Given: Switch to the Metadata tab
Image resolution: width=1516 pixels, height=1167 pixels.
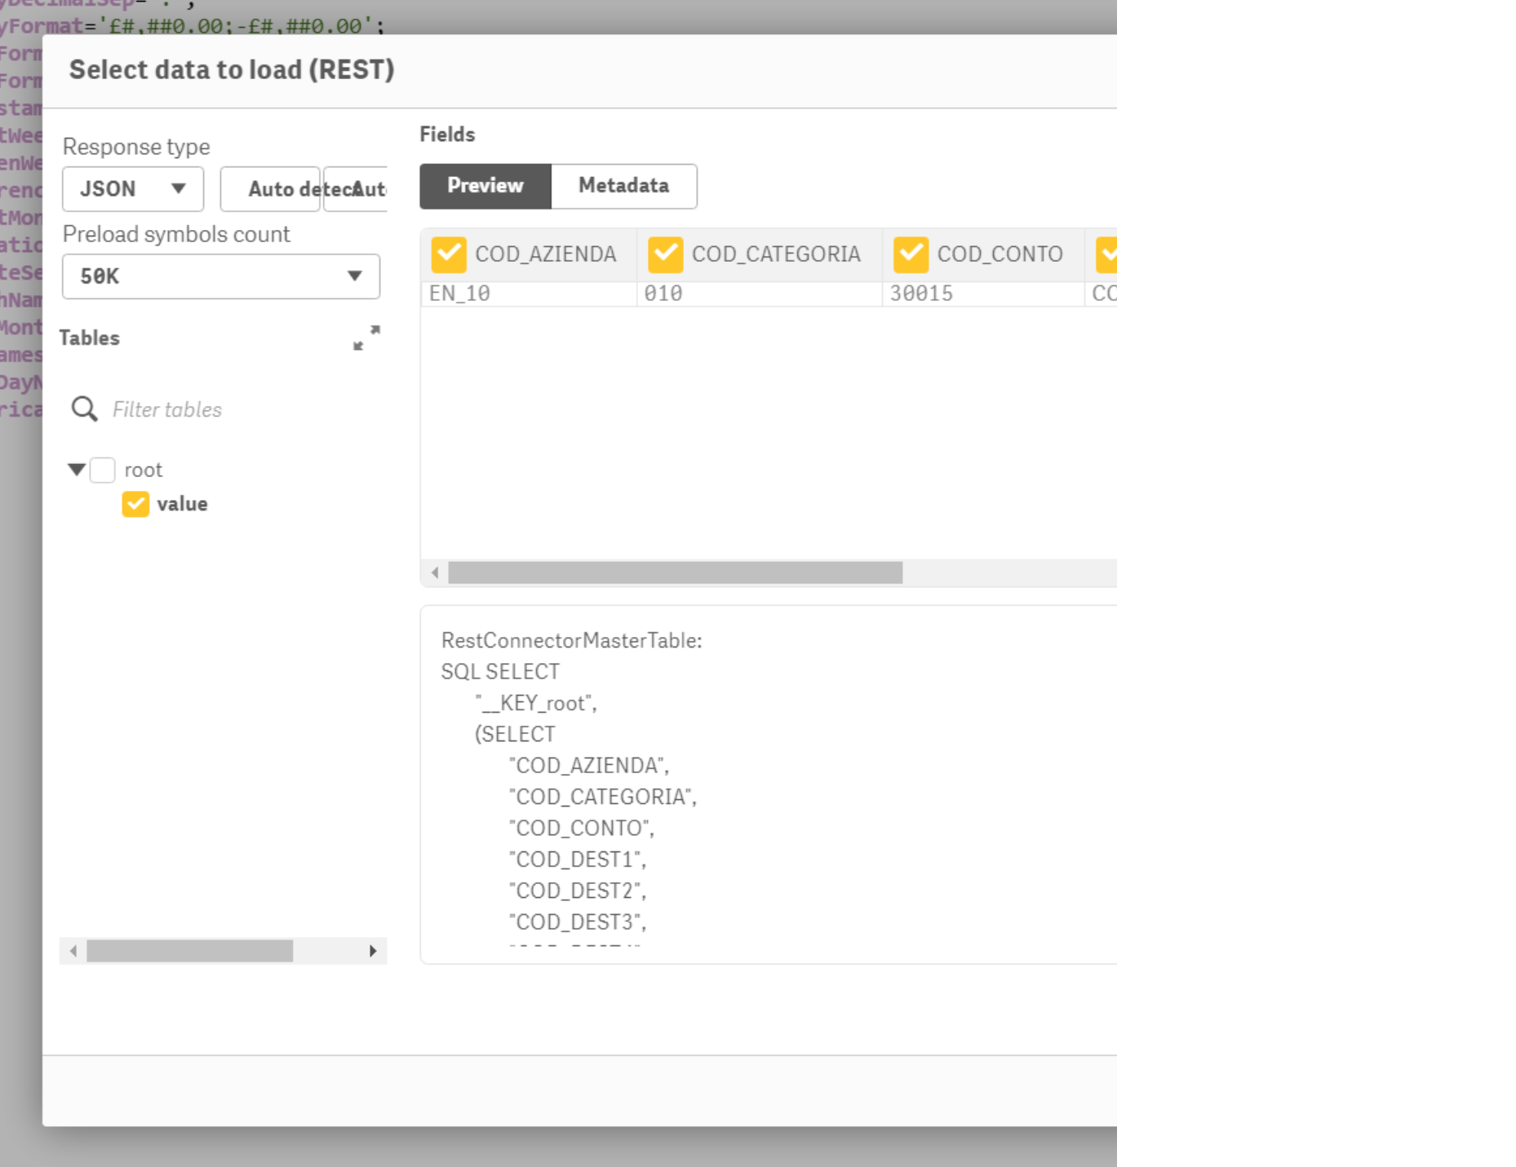Looking at the screenshot, I should (623, 186).
